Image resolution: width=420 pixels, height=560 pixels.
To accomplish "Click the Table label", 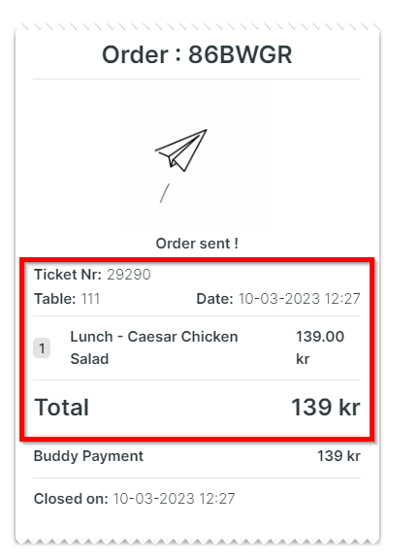I will coord(54,299).
